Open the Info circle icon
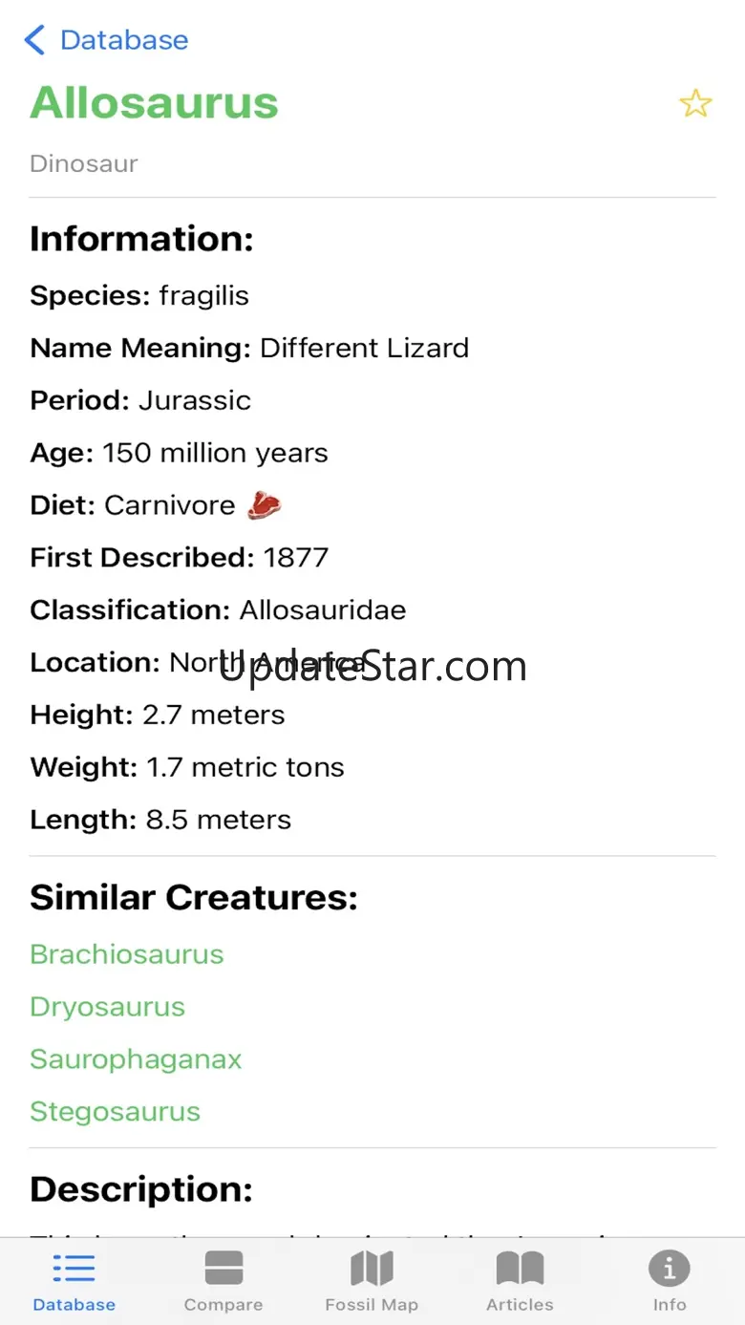 (670, 1269)
